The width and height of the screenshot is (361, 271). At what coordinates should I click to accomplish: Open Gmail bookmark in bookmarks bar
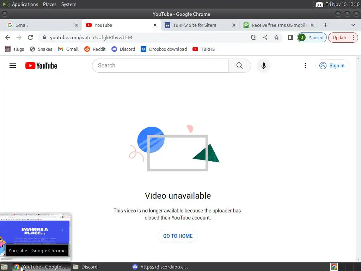coord(68,49)
